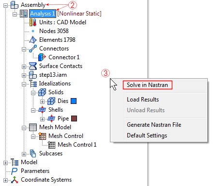Click the Mesh Control grid icon
Viewport: 214px width, 186px height.
pos(42,136)
